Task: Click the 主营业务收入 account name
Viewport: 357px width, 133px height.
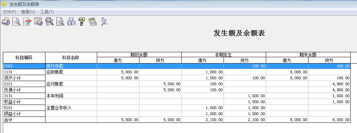Action: [x=59, y=108]
